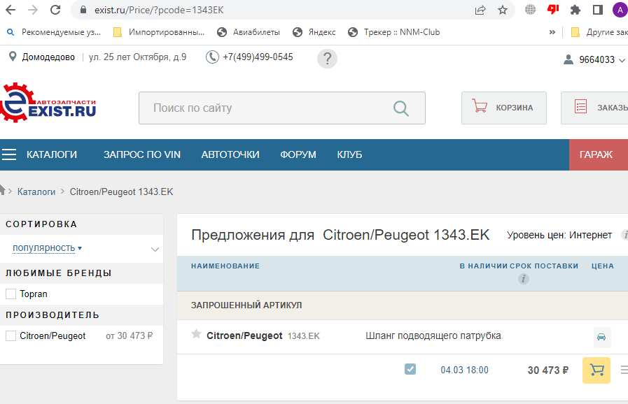Open the help question mark button
Screen dimensions: 628x404
point(327,59)
